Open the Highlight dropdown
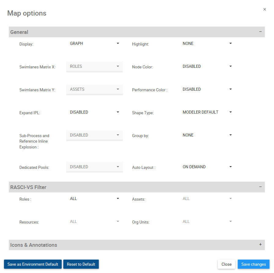Viewport: 274px width, 273px height. [x=207, y=44]
